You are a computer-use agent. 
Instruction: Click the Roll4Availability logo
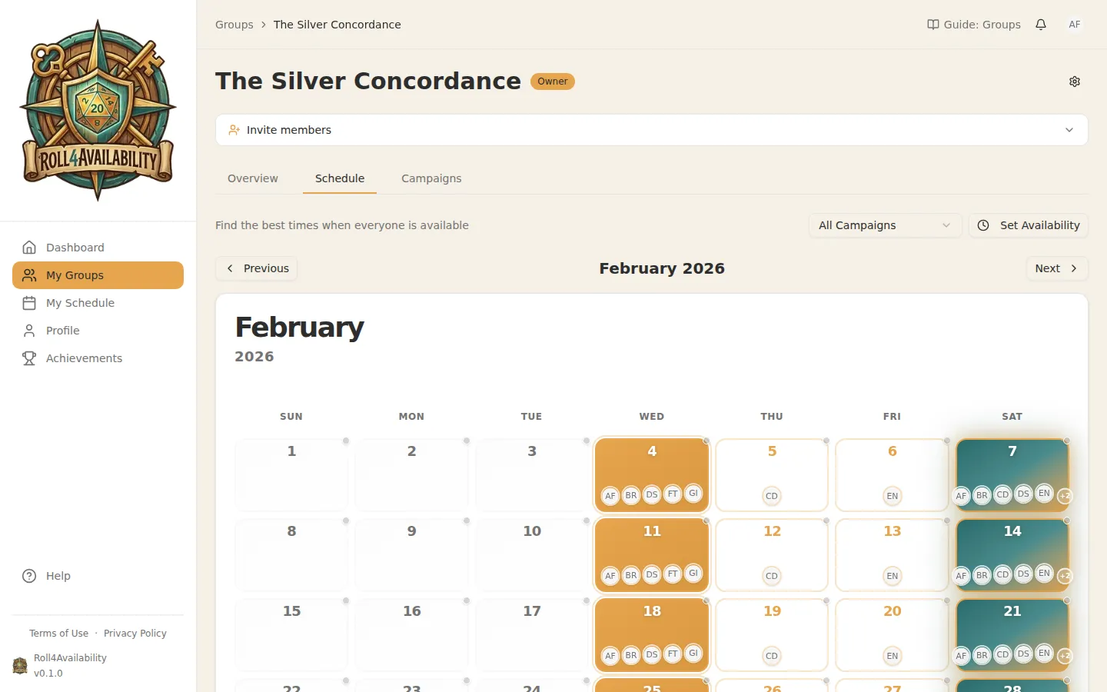(98, 111)
